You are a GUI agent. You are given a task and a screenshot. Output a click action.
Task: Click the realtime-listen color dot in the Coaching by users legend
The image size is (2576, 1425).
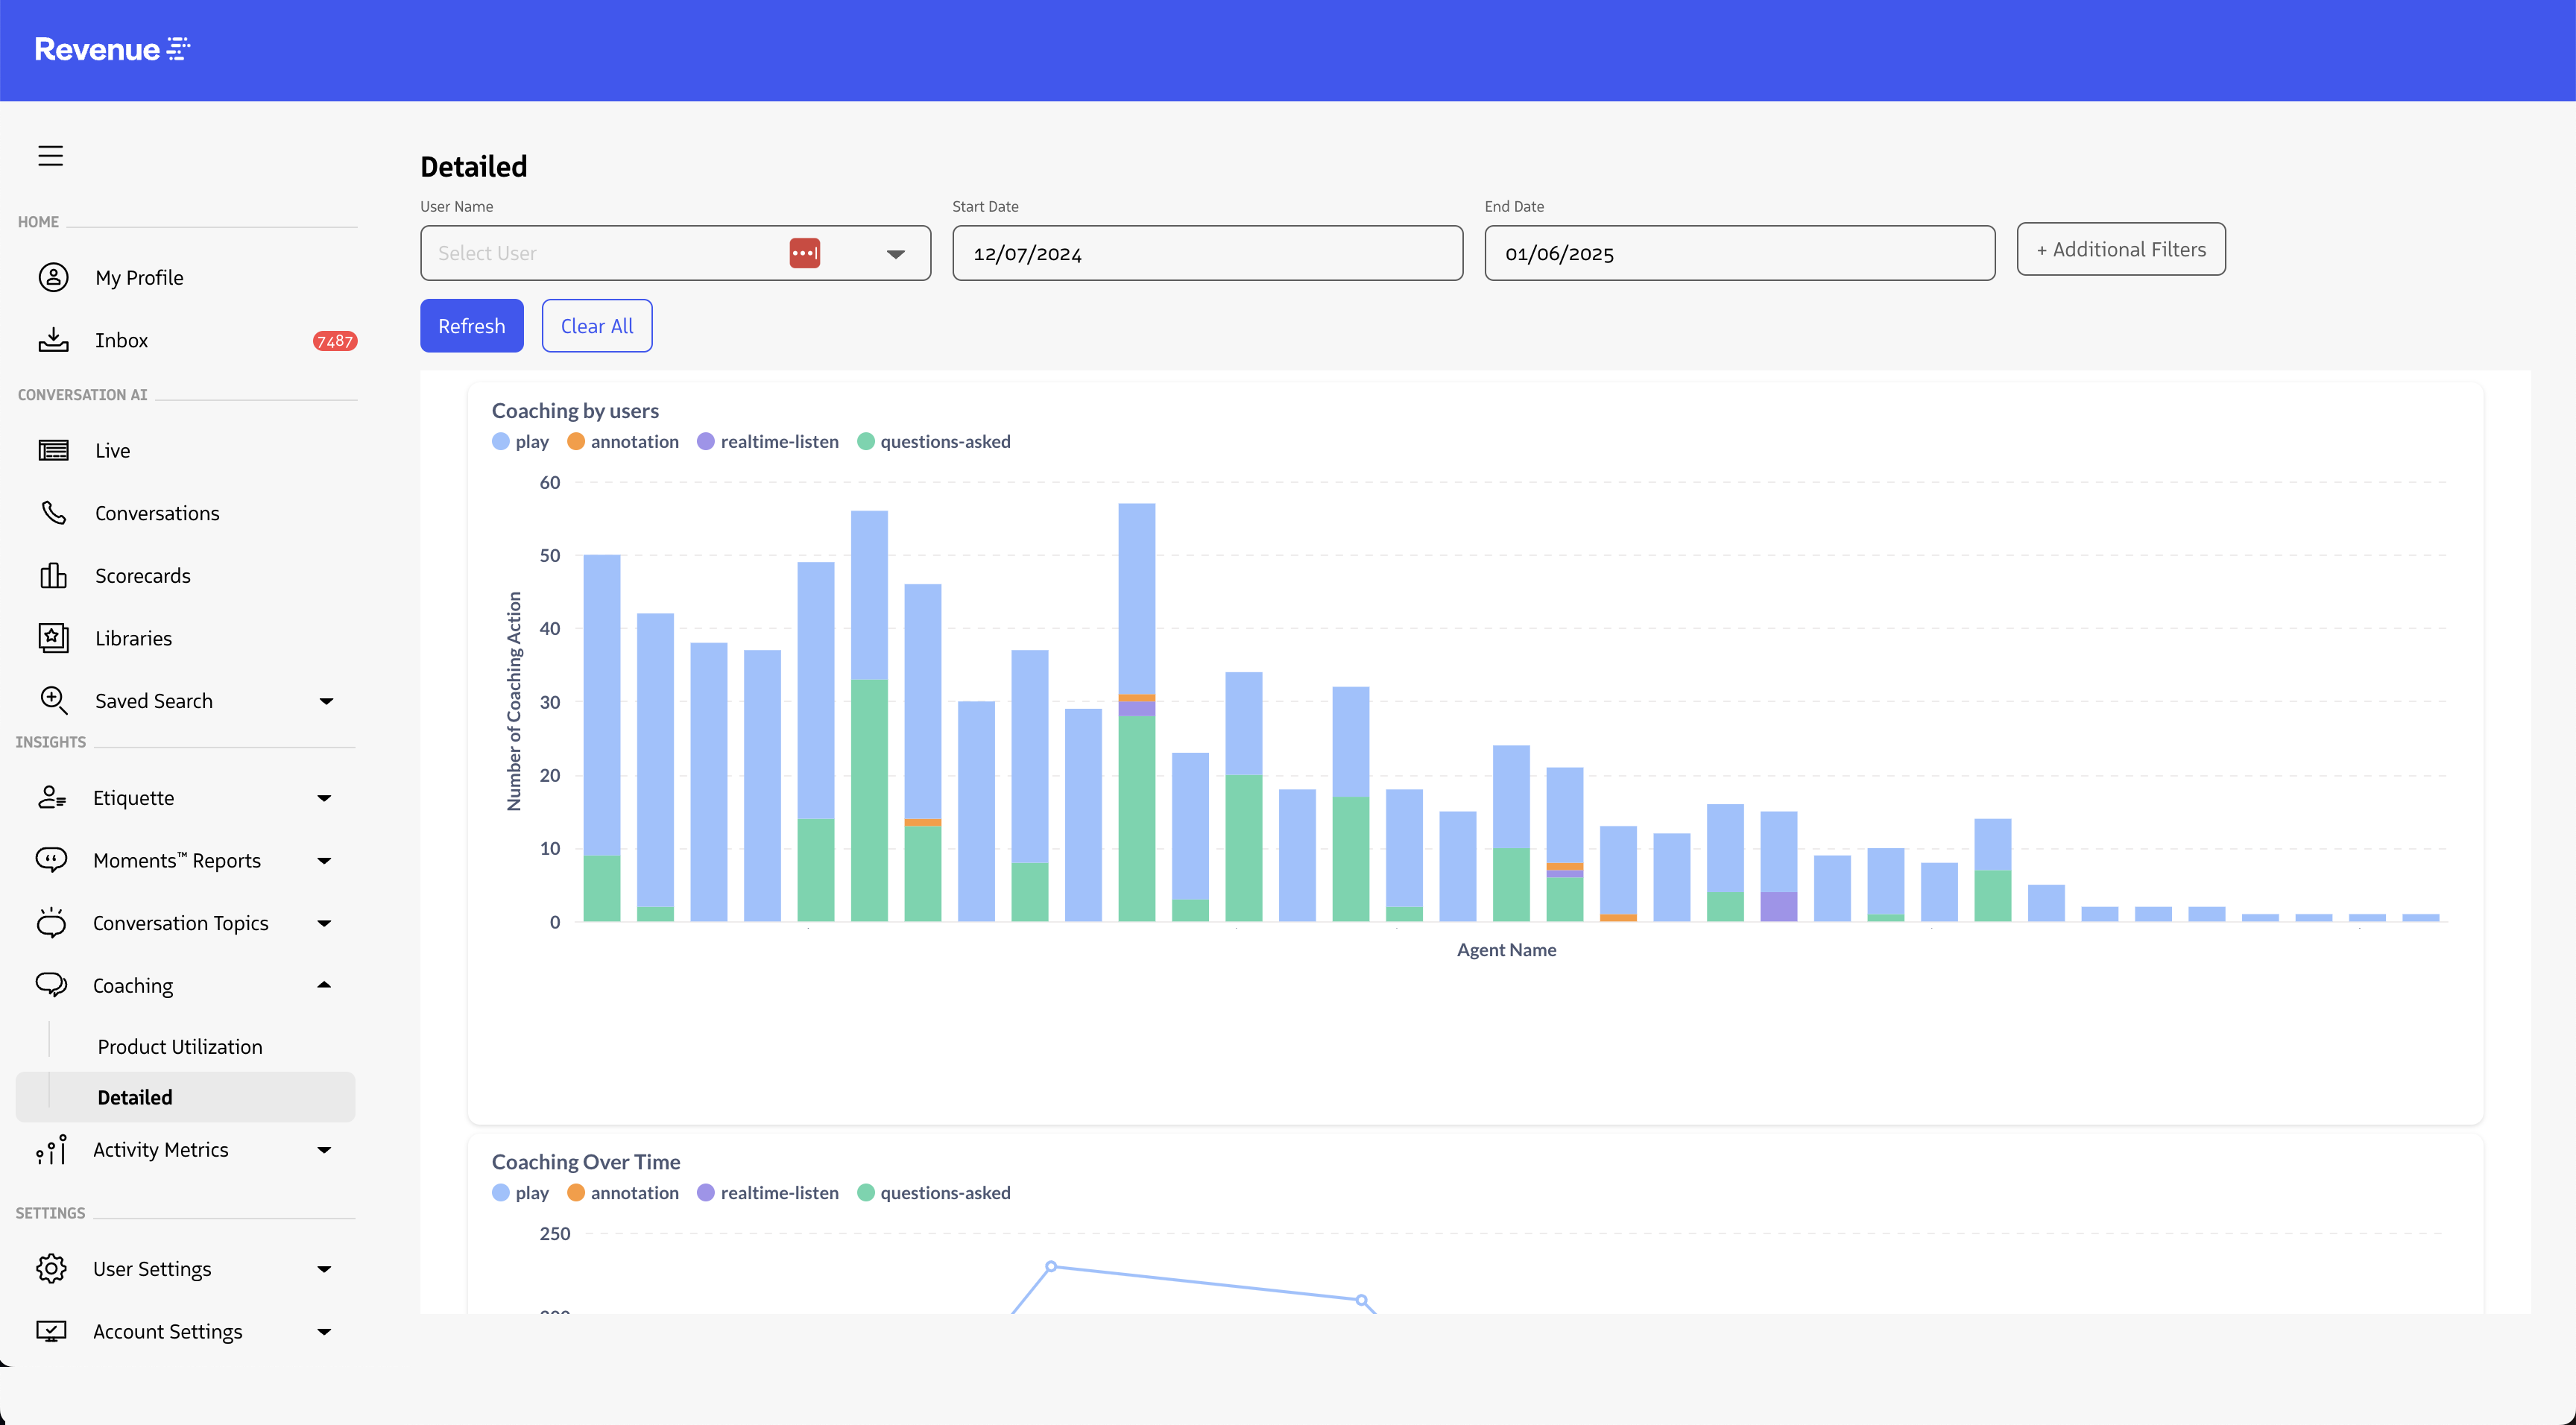[706, 441]
